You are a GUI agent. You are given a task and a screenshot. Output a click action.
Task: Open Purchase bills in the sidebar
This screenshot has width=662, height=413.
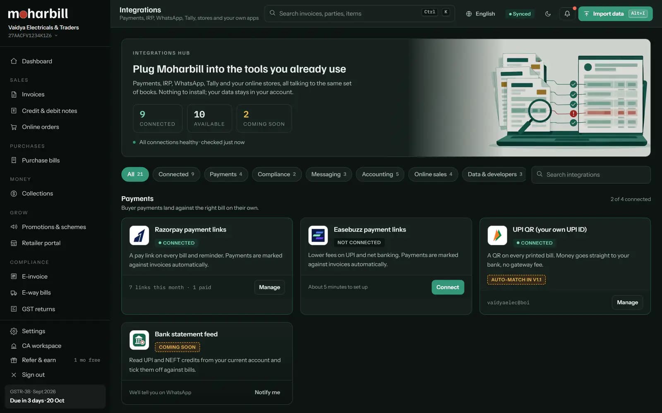tap(55, 160)
